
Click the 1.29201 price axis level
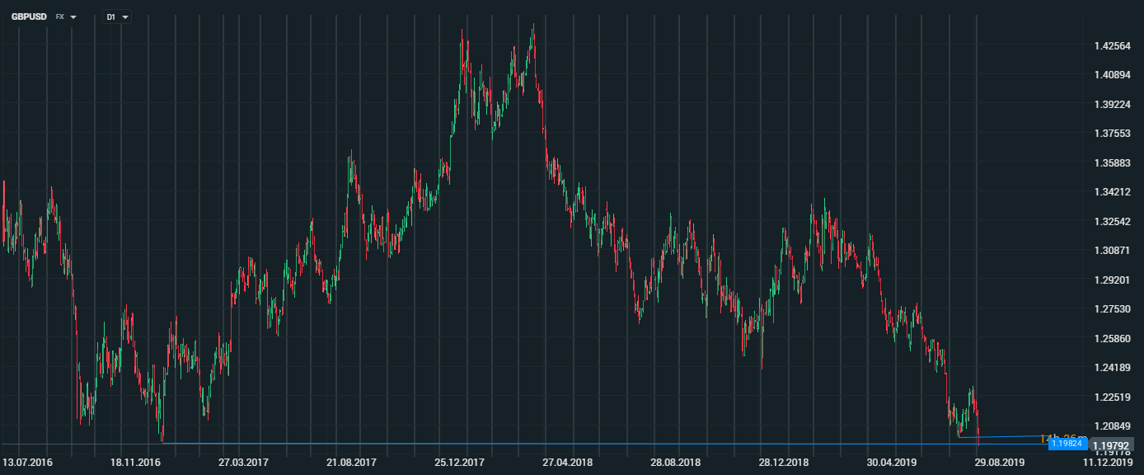pyautogui.click(x=1111, y=280)
